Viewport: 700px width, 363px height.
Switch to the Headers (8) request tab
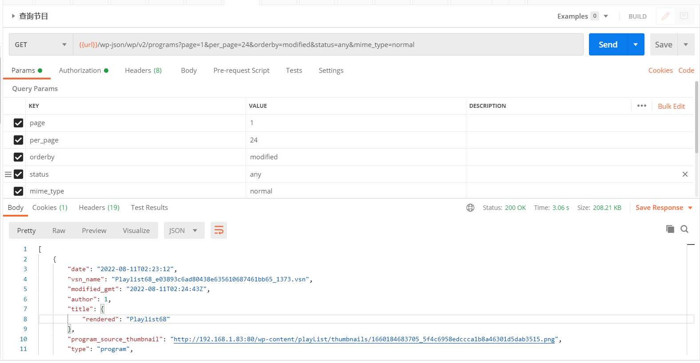143,71
